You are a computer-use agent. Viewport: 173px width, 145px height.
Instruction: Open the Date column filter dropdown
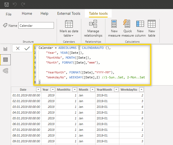pyautogui.click(x=38, y=90)
